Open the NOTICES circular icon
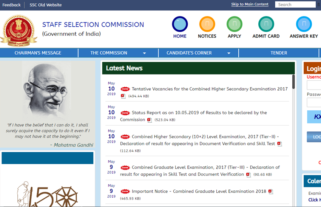 (207, 24)
